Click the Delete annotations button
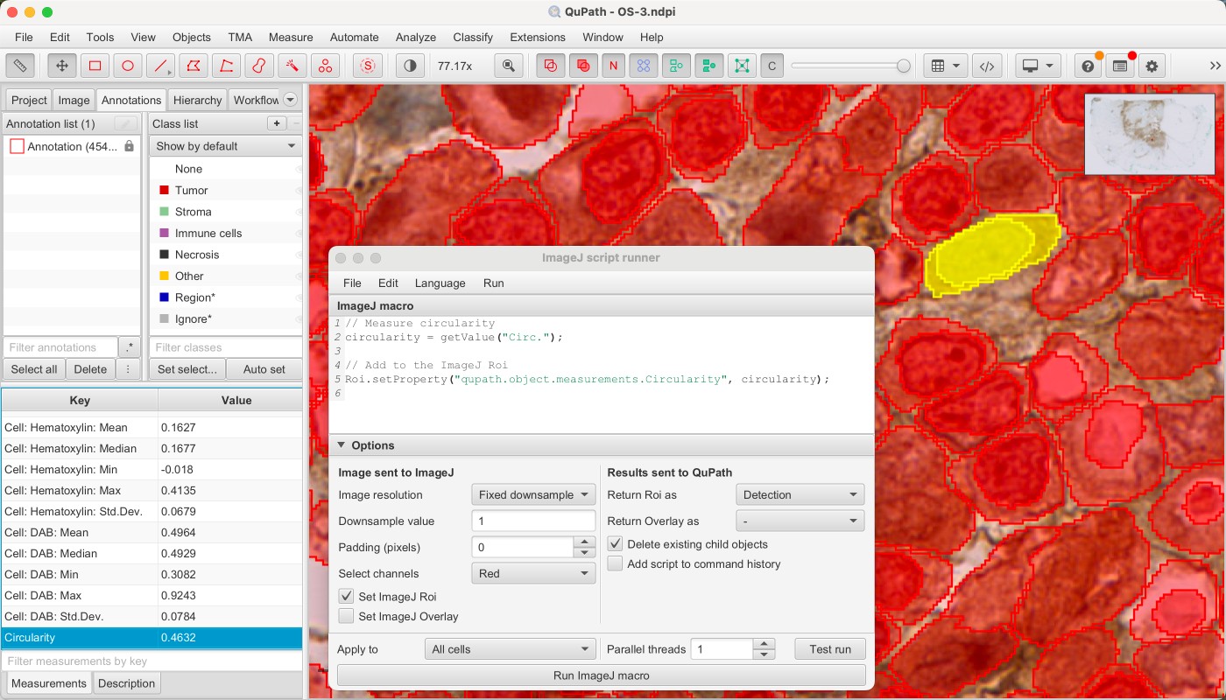The width and height of the screenshot is (1226, 700). point(90,369)
